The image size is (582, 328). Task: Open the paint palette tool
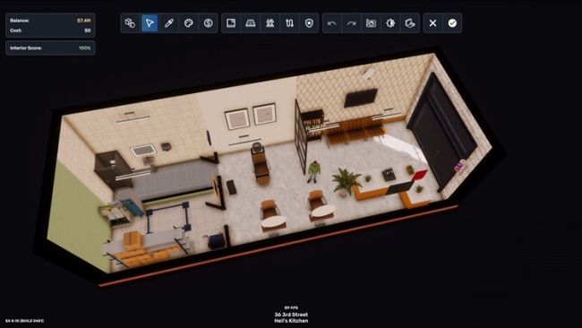click(189, 23)
